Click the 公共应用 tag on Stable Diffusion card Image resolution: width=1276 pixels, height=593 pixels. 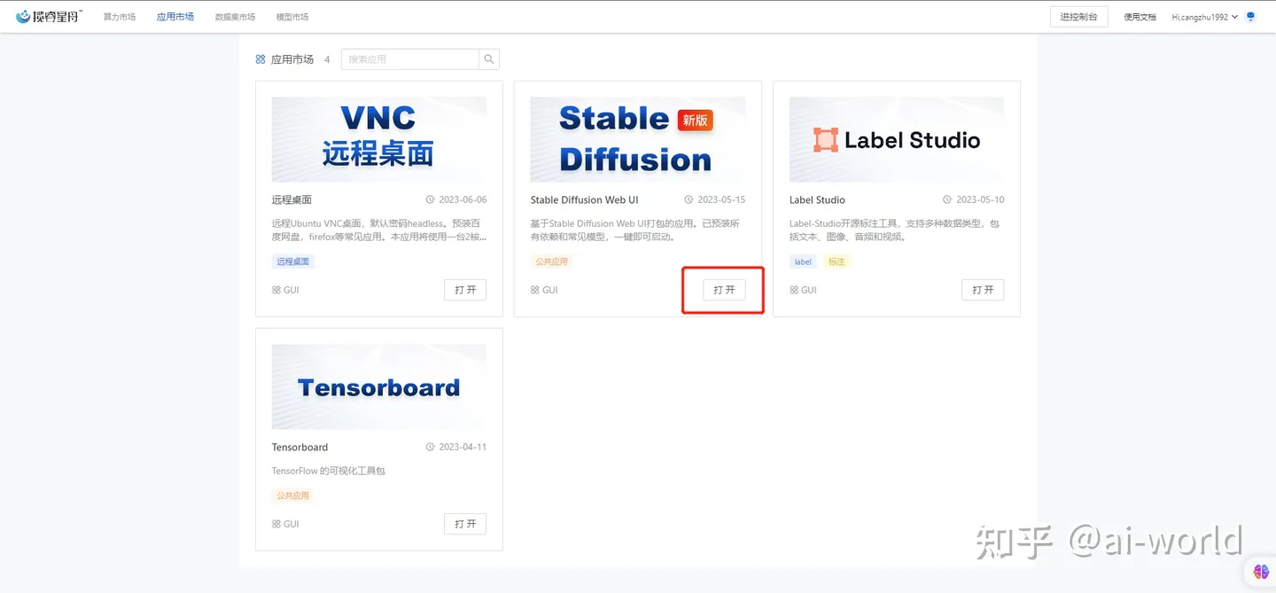(x=552, y=261)
